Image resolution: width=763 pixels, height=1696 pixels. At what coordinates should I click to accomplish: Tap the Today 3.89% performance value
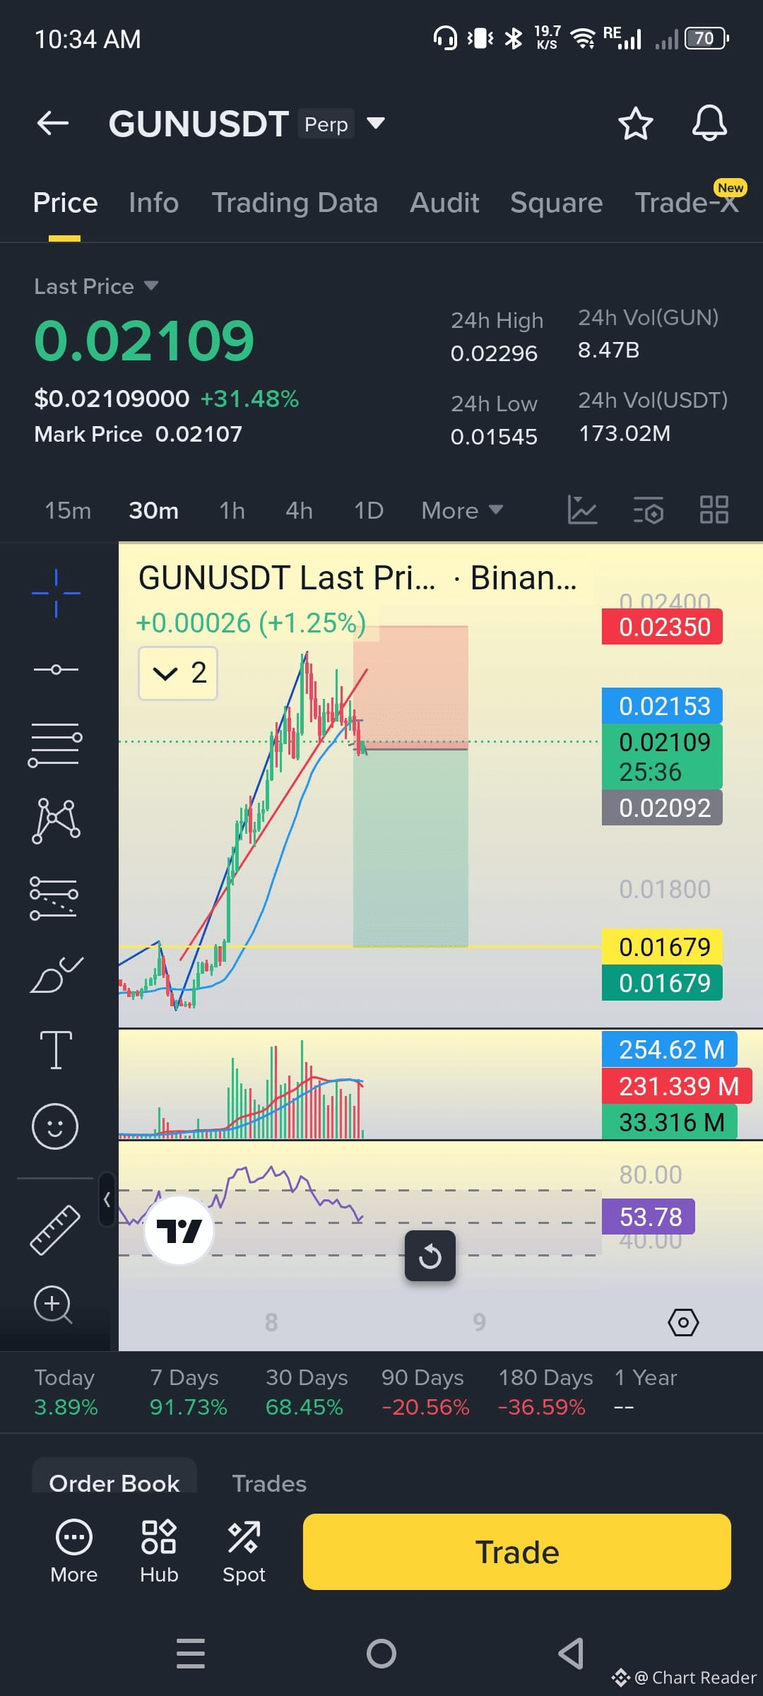point(66,1407)
